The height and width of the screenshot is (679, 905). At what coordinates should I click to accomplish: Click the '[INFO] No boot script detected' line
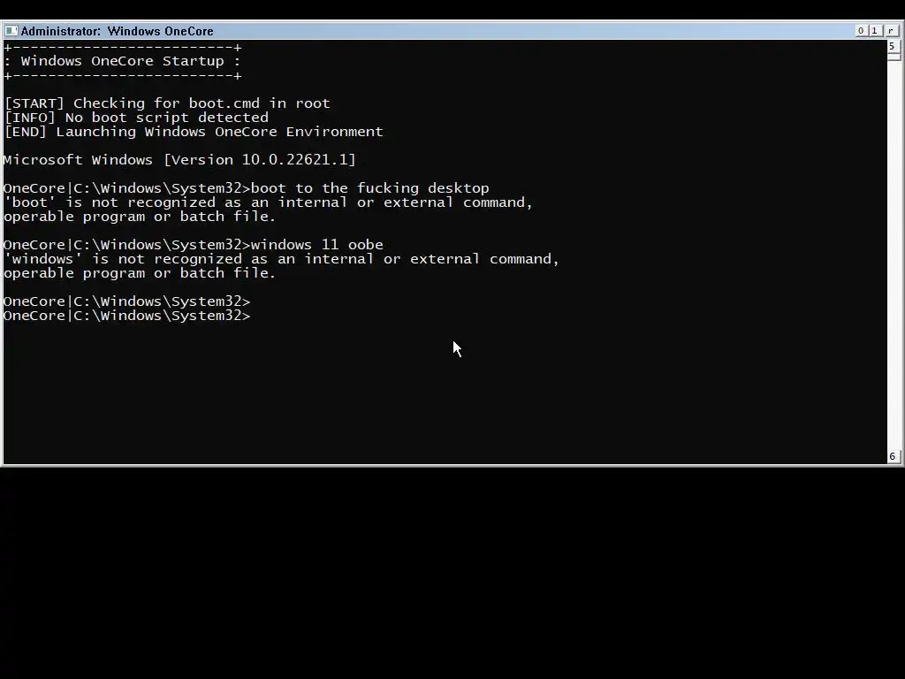(136, 118)
